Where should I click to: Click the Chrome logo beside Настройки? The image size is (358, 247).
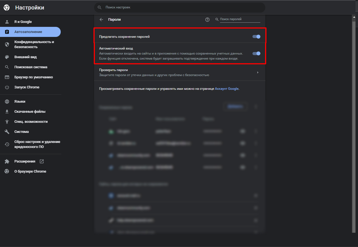pyautogui.click(x=7, y=8)
